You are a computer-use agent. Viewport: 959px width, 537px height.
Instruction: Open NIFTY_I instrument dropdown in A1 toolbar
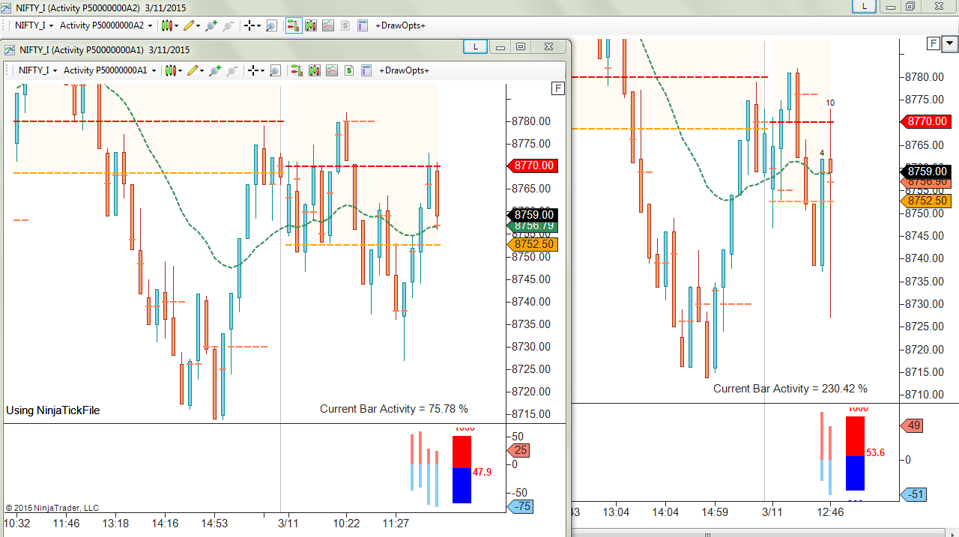pos(37,70)
